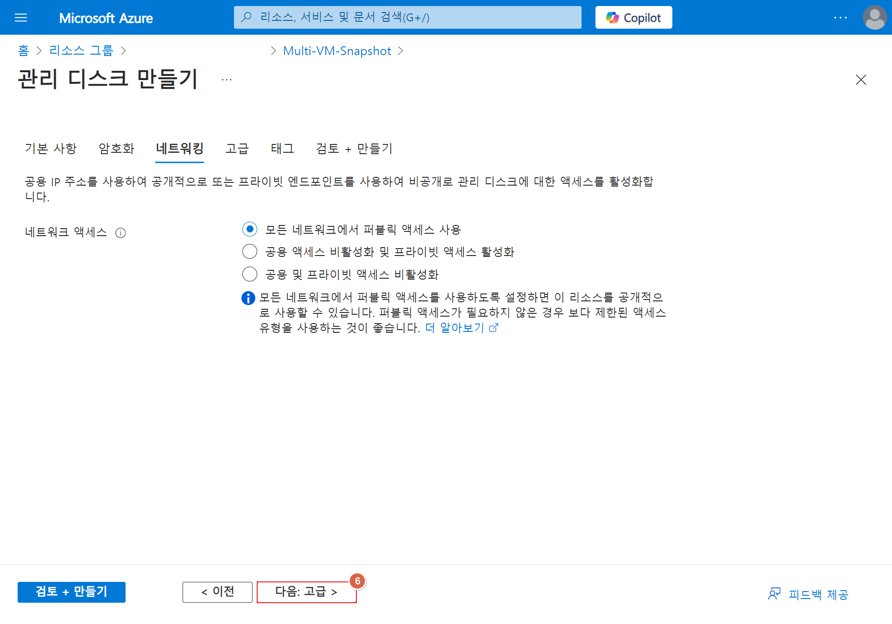
Task: Click the 이전 button
Action: click(x=217, y=592)
